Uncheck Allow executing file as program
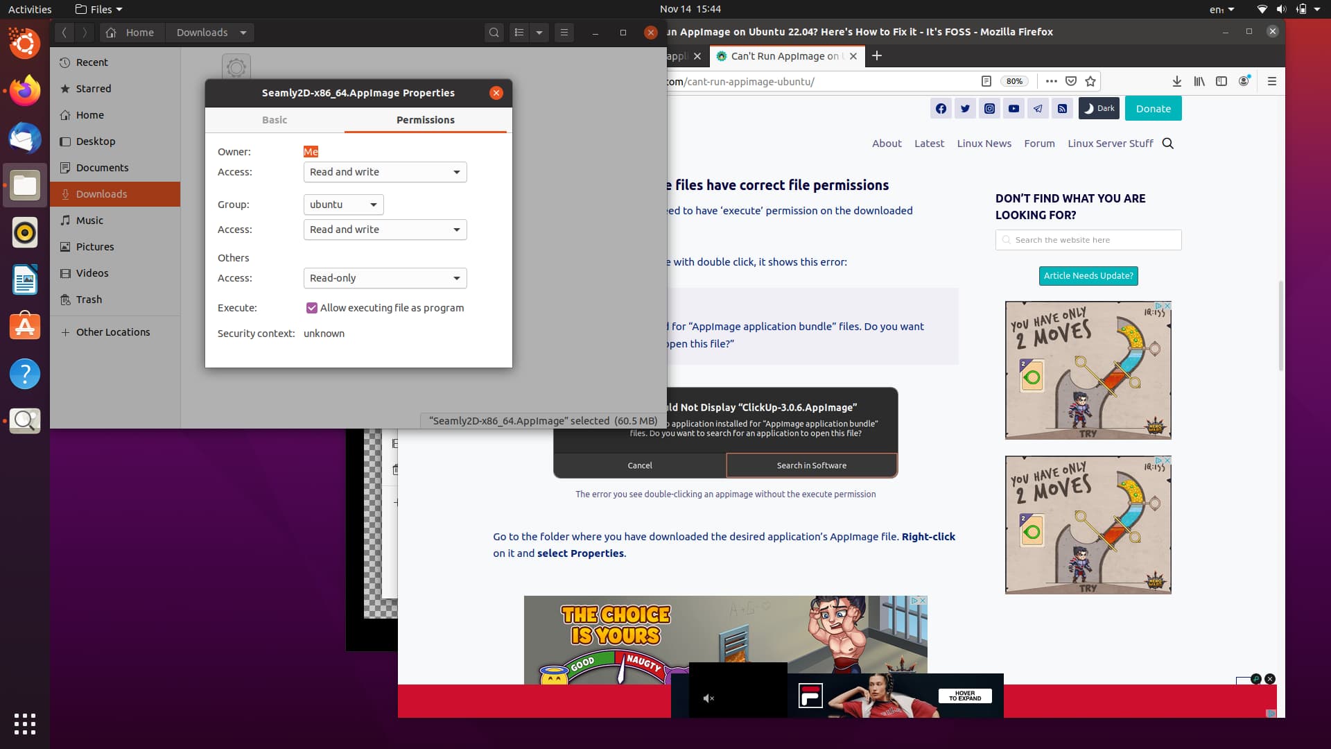 click(x=312, y=308)
